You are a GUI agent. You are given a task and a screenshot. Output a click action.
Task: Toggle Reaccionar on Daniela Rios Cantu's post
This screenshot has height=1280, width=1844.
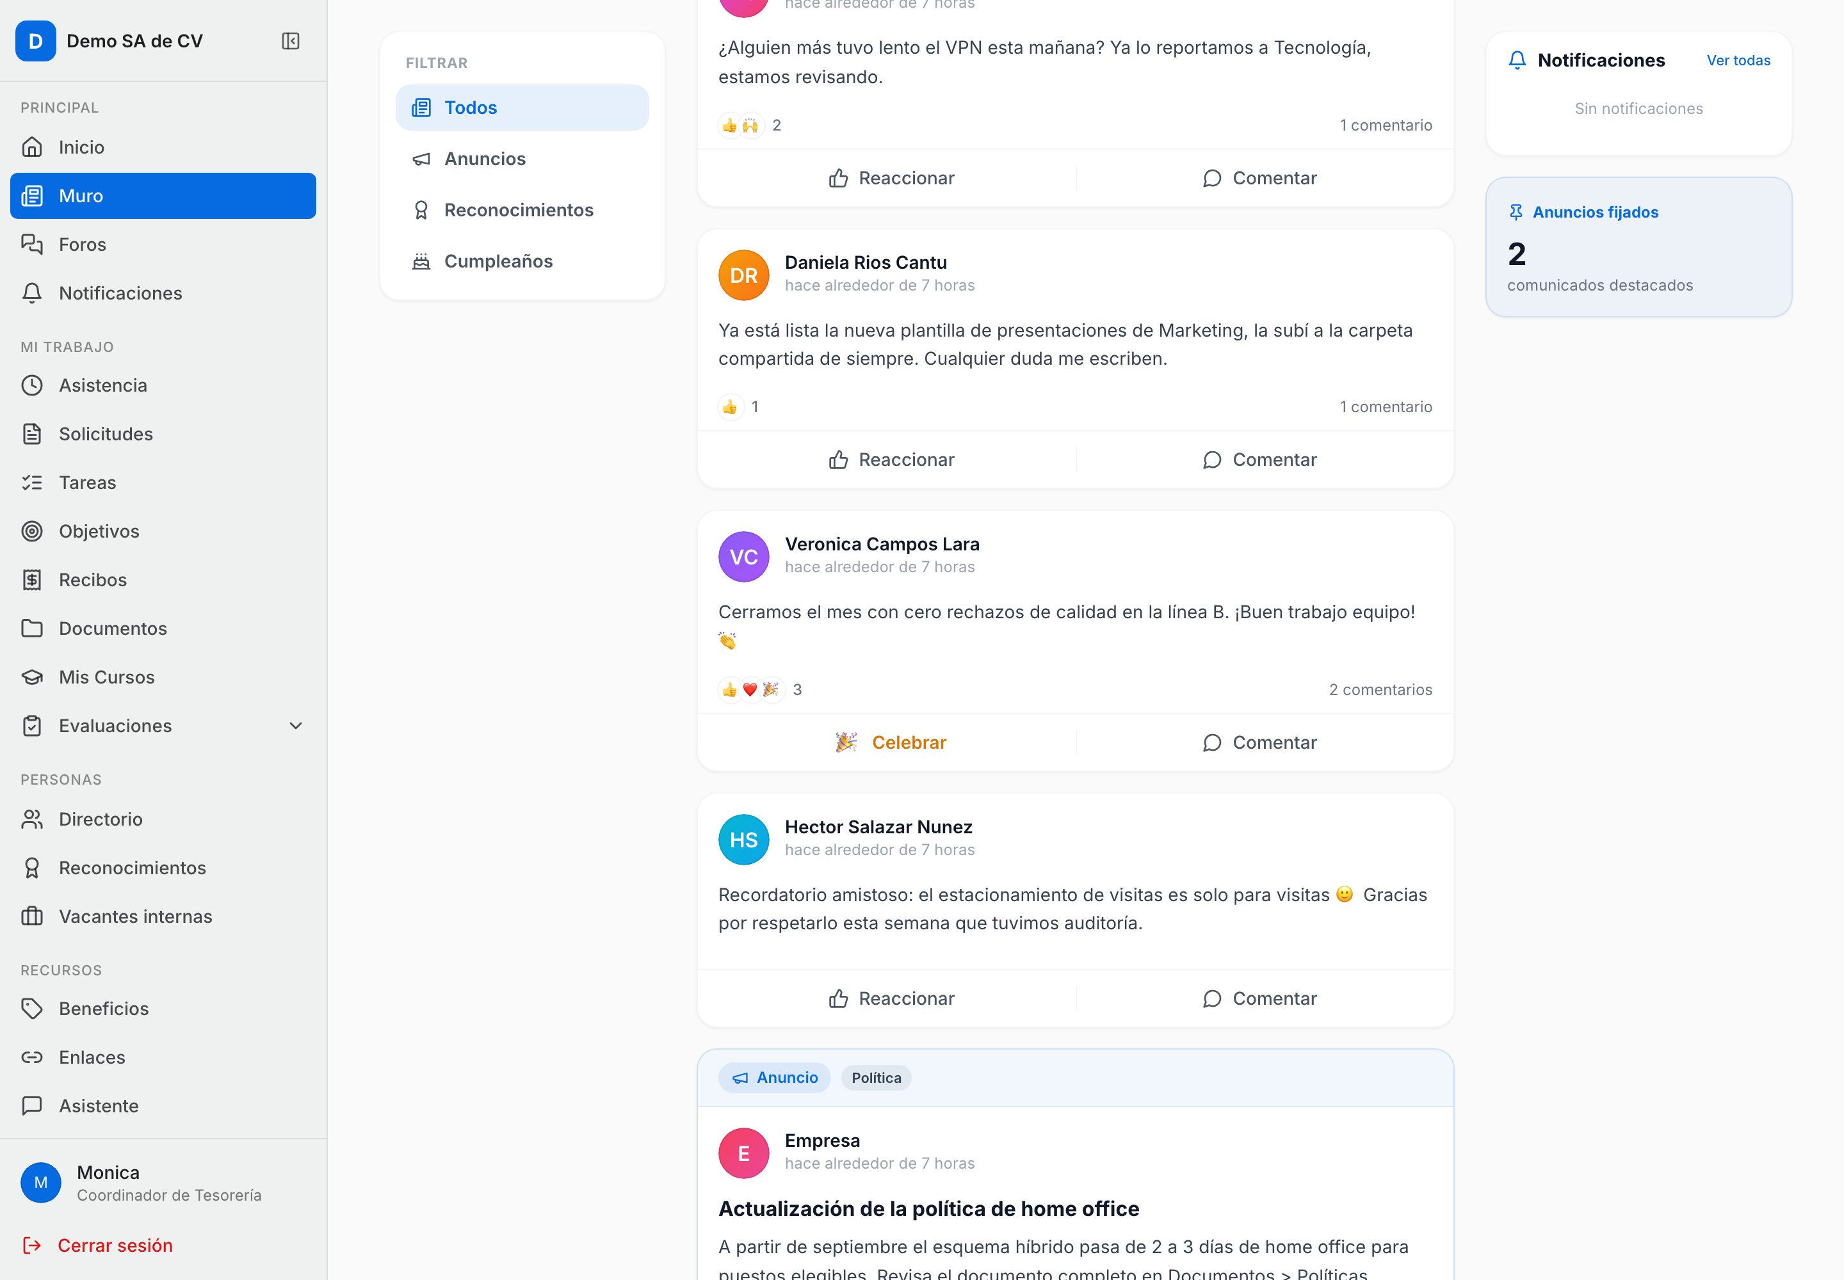pos(891,460)
